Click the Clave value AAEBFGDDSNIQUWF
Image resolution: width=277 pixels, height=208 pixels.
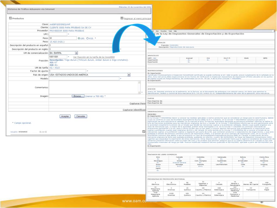click(x=60, y=24)
